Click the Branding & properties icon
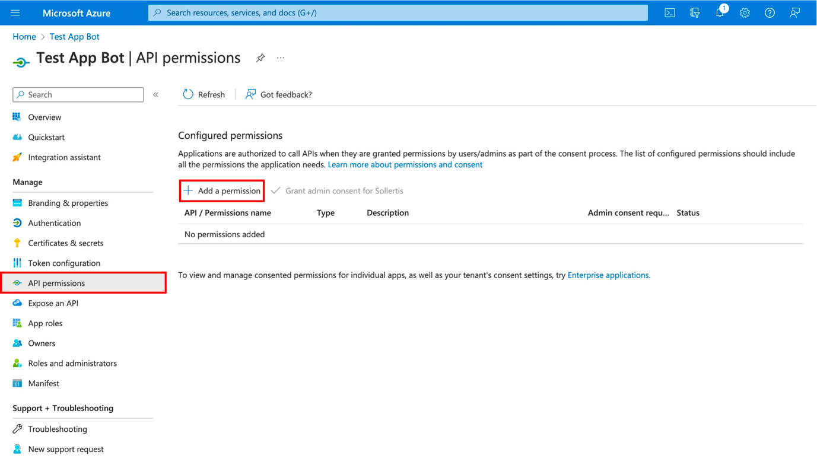 [x=17, y=203]
